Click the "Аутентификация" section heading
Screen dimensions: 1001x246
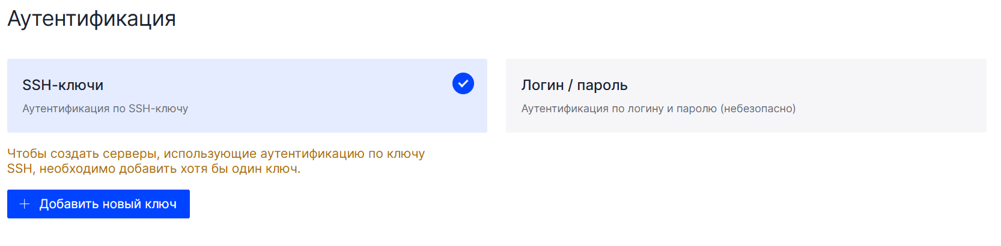coord(91,19)
